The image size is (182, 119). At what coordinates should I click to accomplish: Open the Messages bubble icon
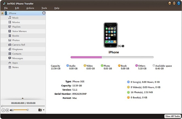click(x=10, y=58)
